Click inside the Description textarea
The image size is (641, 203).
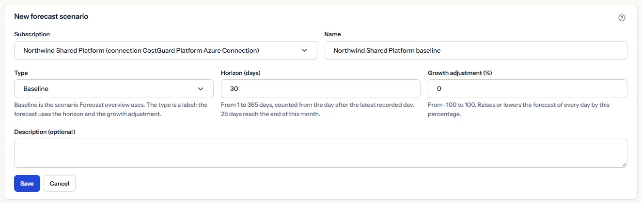pos(321,153)
